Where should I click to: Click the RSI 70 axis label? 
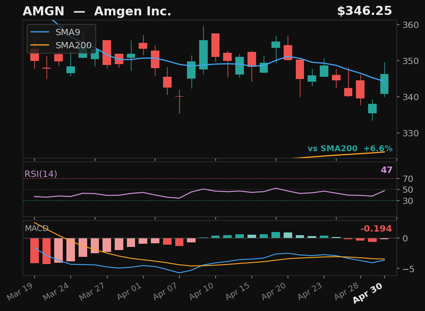coord(408,179)
